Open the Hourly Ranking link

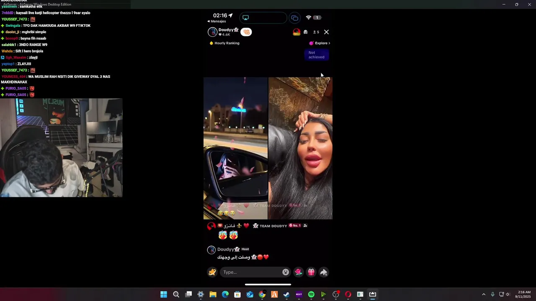(x=224, y=43)
